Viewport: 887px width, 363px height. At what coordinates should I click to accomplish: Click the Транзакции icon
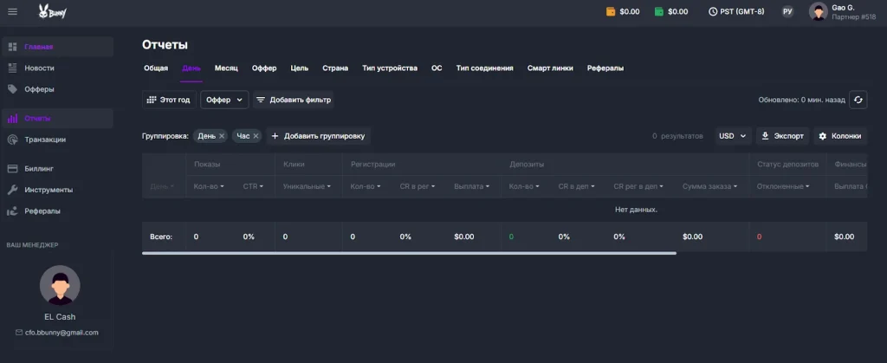12,139
